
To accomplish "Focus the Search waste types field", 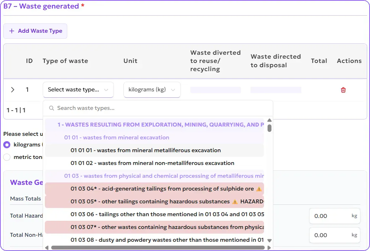I will pyautogui.click(x=158, y=108).
